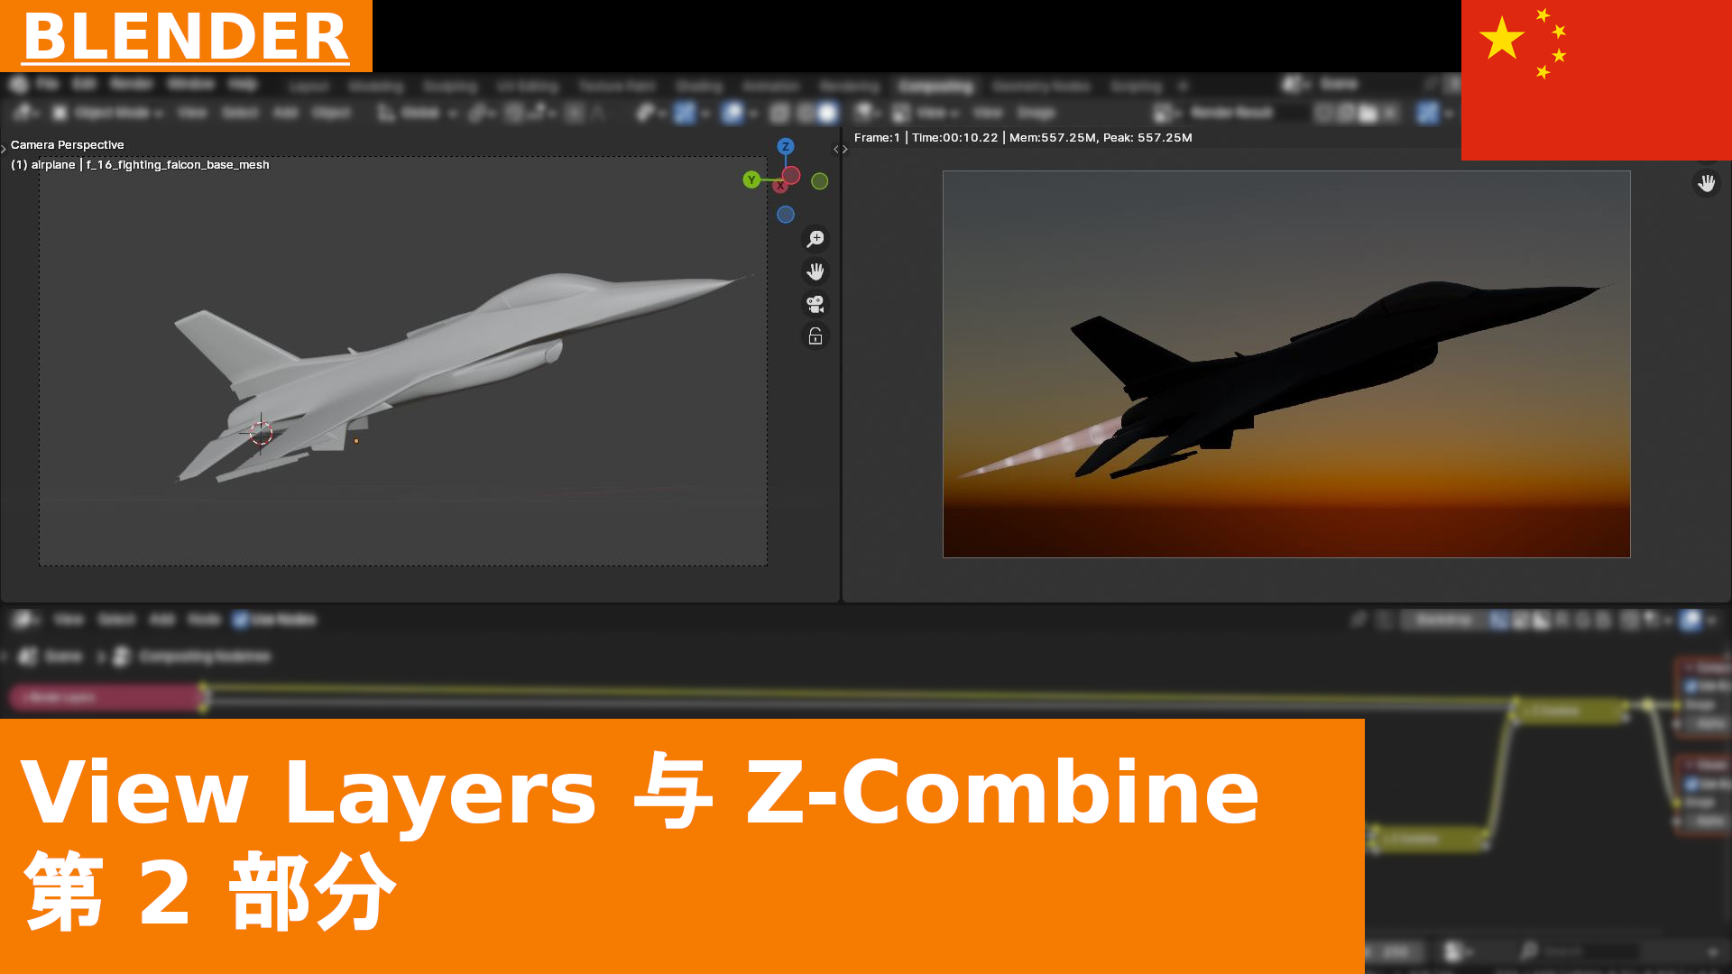Viewport: 1732px width, 974px height.
Task: Click the Scene breadcrumb in the compositor
Action: (x=53, y=657)
